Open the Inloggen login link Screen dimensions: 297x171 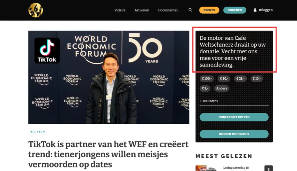pos(266,10)
